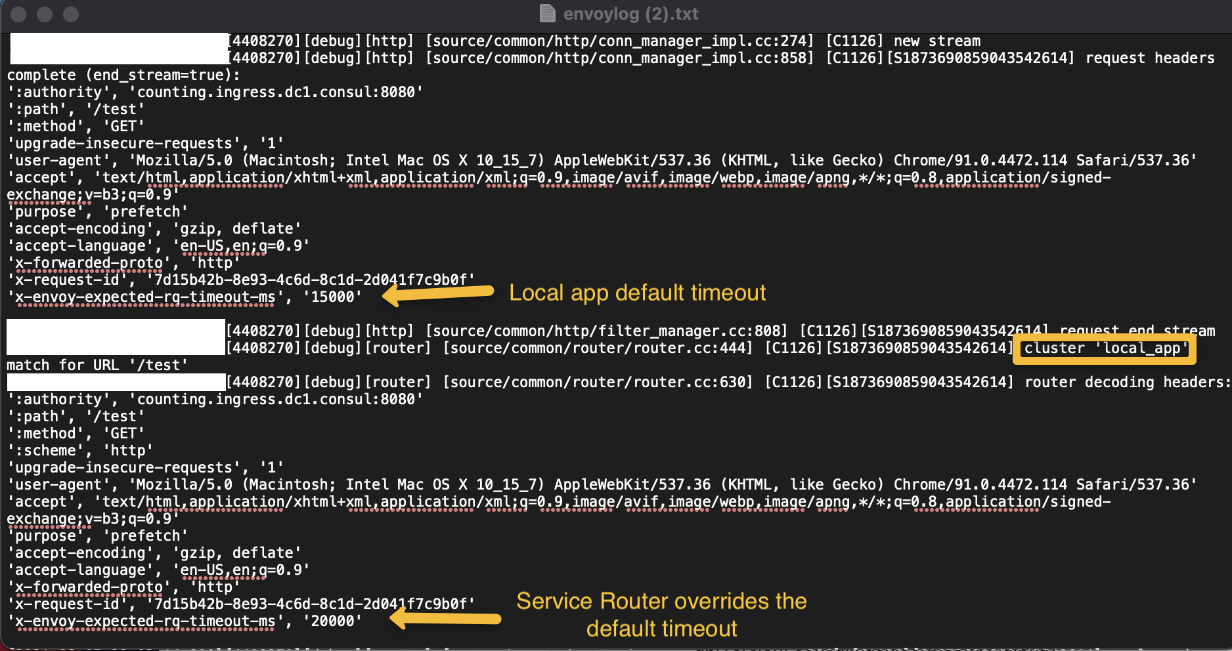
Task: Click the zoom window button in title bar
Action: [71, 14]
